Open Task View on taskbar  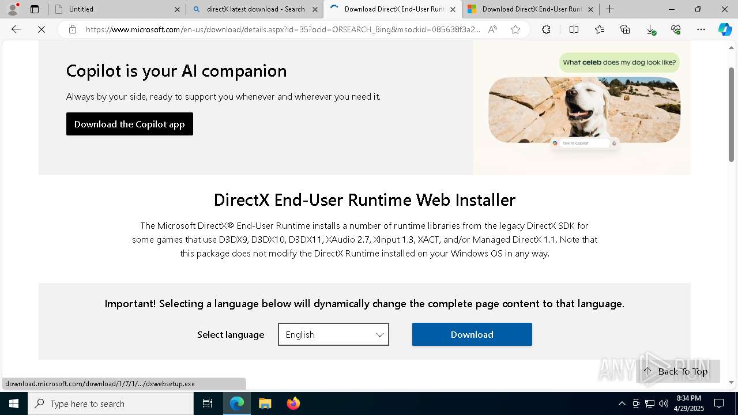pyautogui.click(x=208, y=403)
